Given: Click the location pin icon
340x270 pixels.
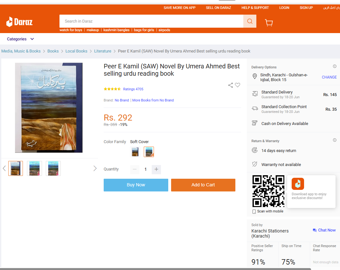Looking at the screenshot, I should pyautogui.click(x=255, y=76).
